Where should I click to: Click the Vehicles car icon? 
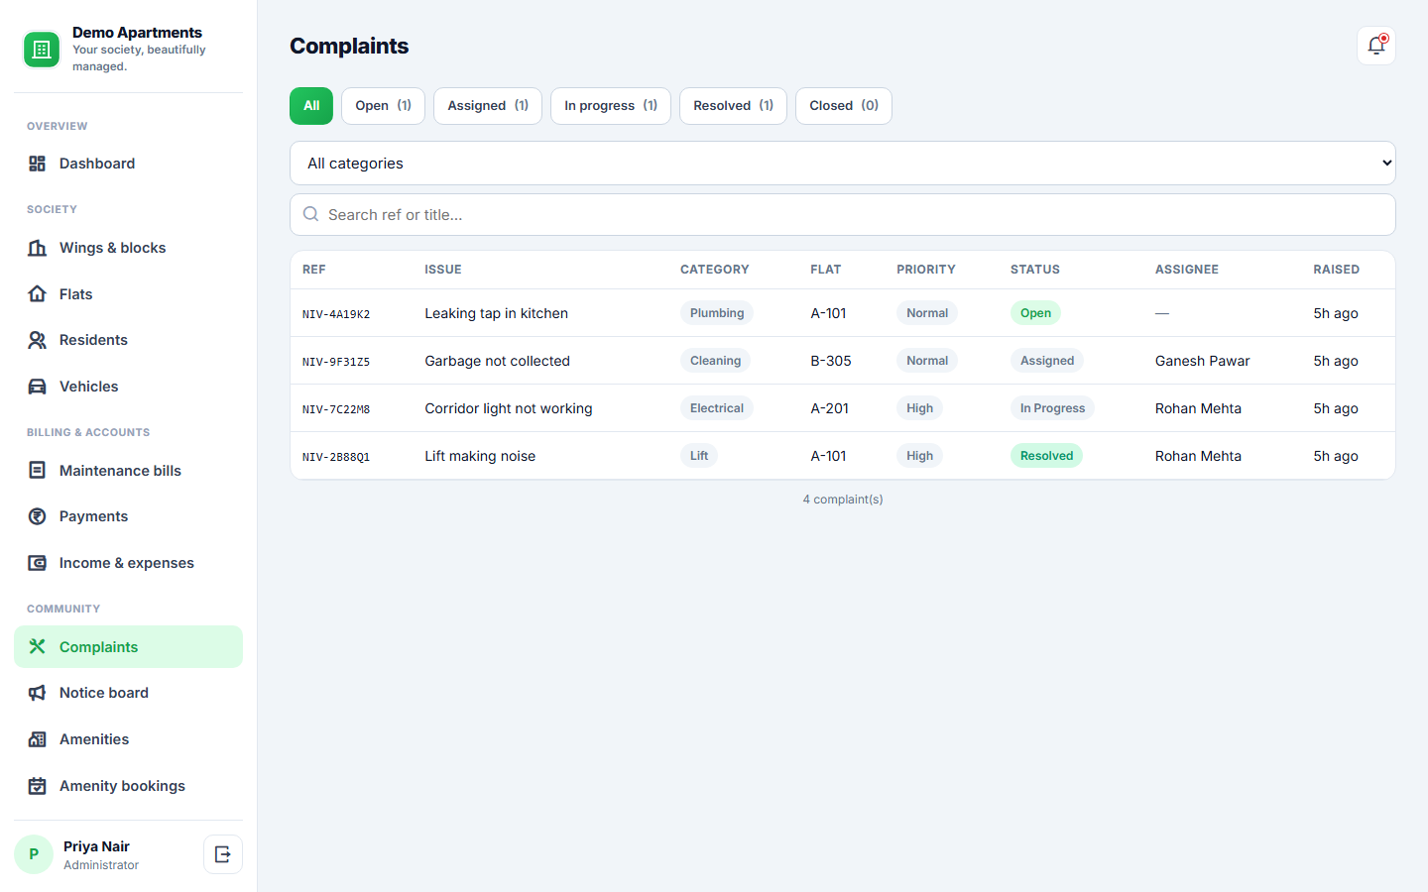click(37, 387)
